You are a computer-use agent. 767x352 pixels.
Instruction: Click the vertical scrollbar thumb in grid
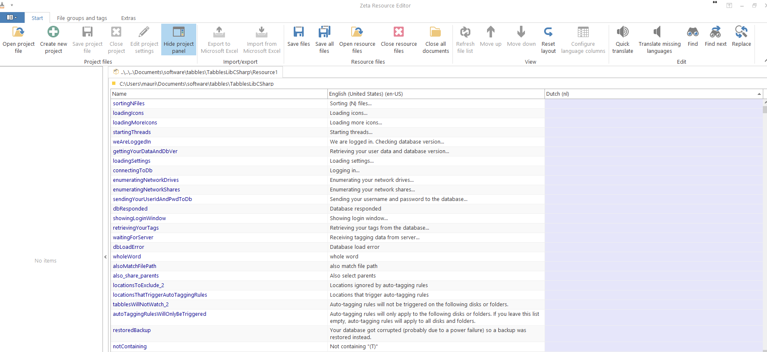click(x=765, y=109)
